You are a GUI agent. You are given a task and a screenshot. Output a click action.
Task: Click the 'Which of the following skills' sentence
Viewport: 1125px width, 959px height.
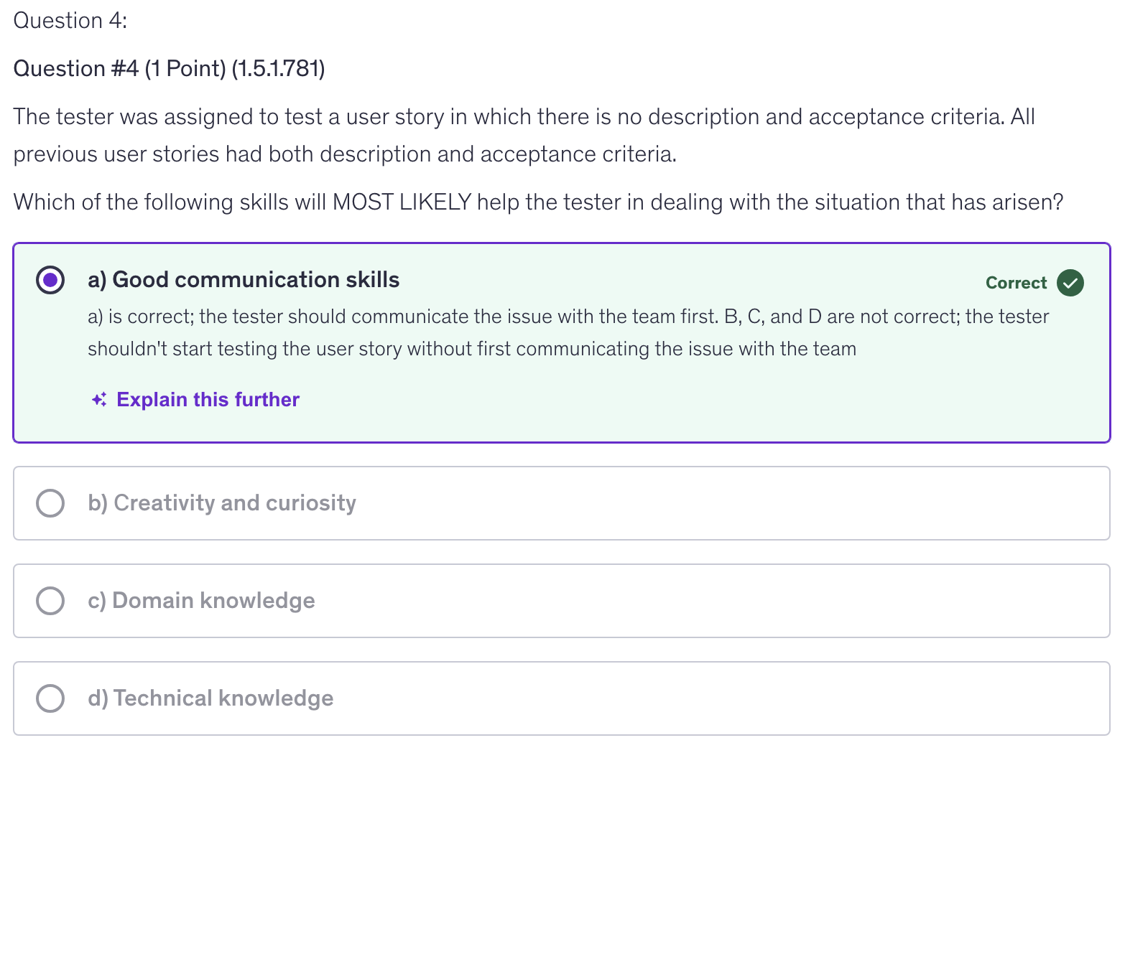(537, 202)
